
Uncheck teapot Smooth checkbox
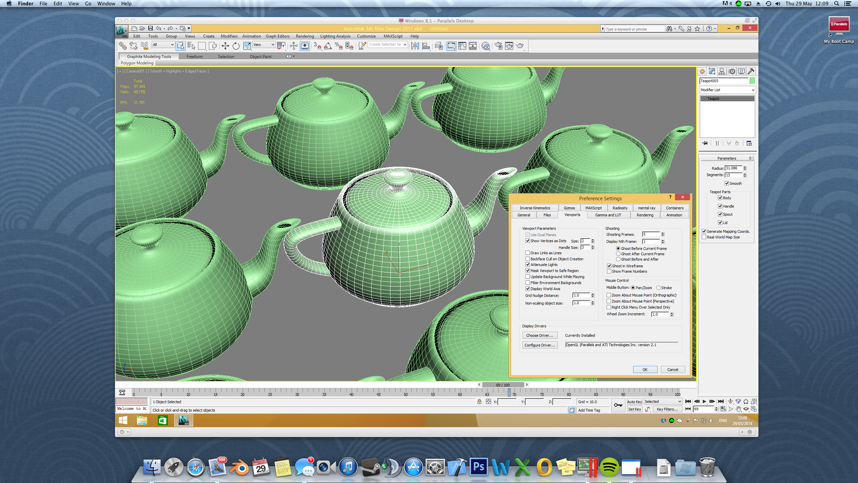(x=727, y=183)
